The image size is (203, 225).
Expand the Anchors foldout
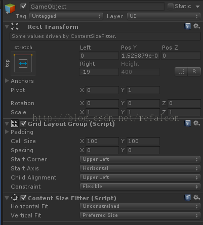[x=7, y=80]
